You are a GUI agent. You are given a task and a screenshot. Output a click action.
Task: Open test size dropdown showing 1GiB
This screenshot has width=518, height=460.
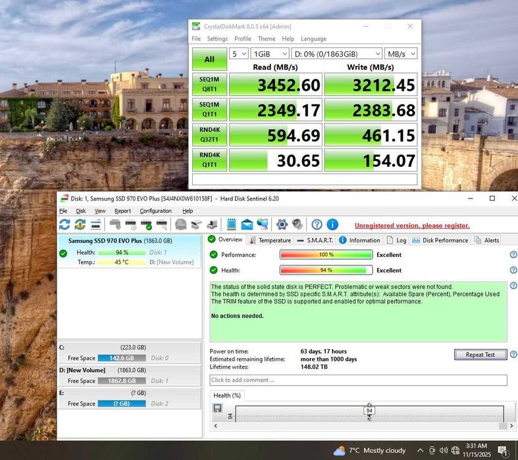point(270,54)
